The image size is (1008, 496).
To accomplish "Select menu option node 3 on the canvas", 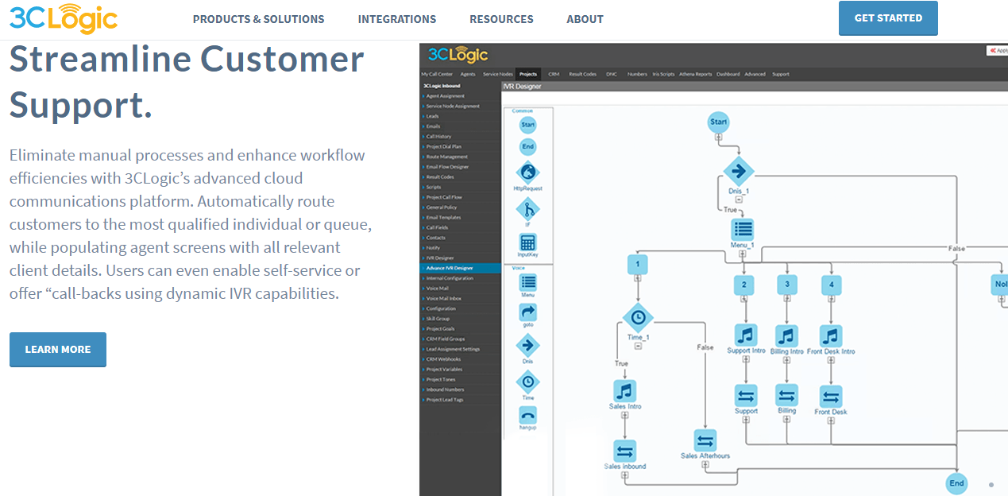I will [786, 284].
